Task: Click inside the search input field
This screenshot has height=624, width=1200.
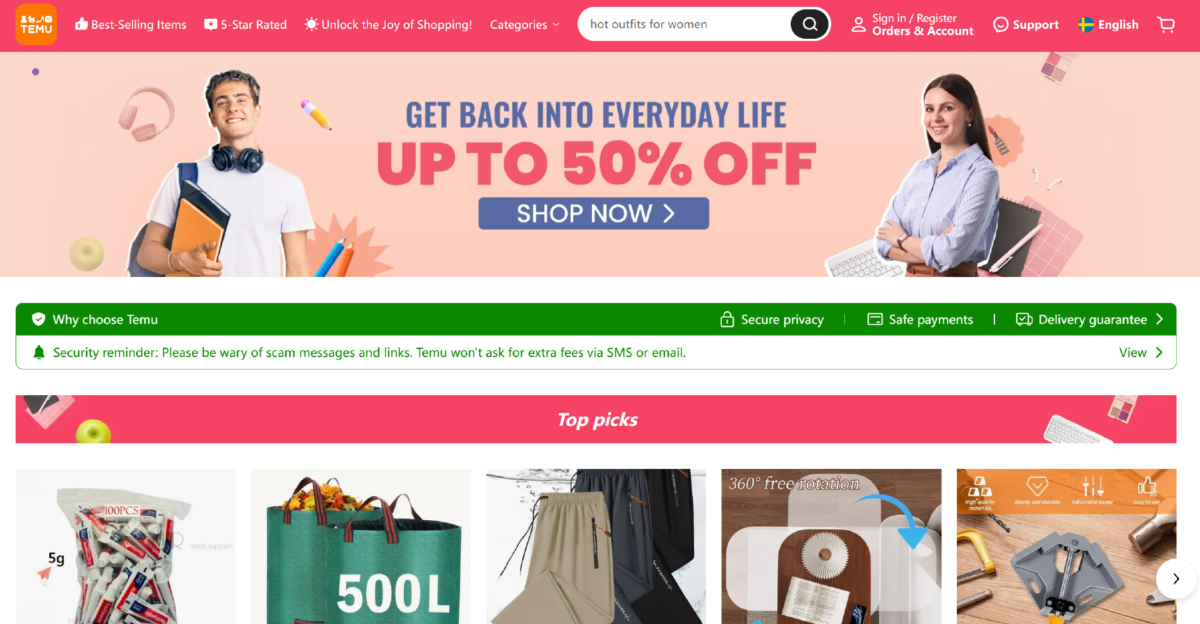Action: (684, 24)
